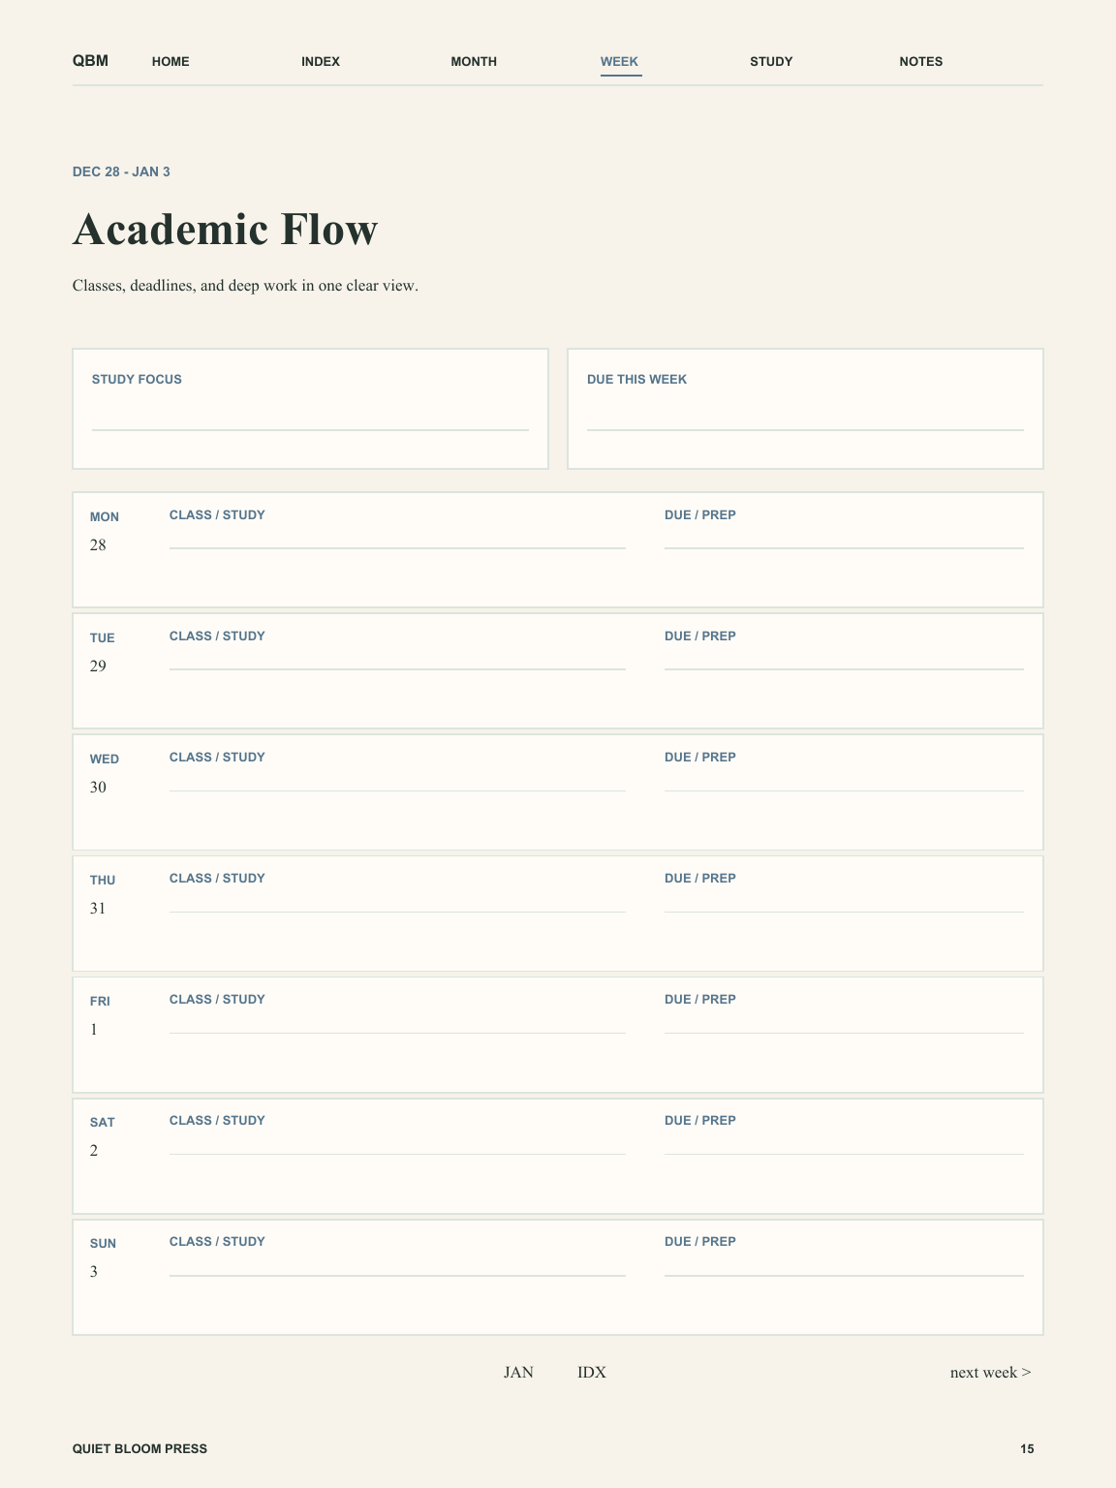The height and width of the screenshot is (1488, 1116).
Task: Open the HOME tab
Action: click(170, 61)
